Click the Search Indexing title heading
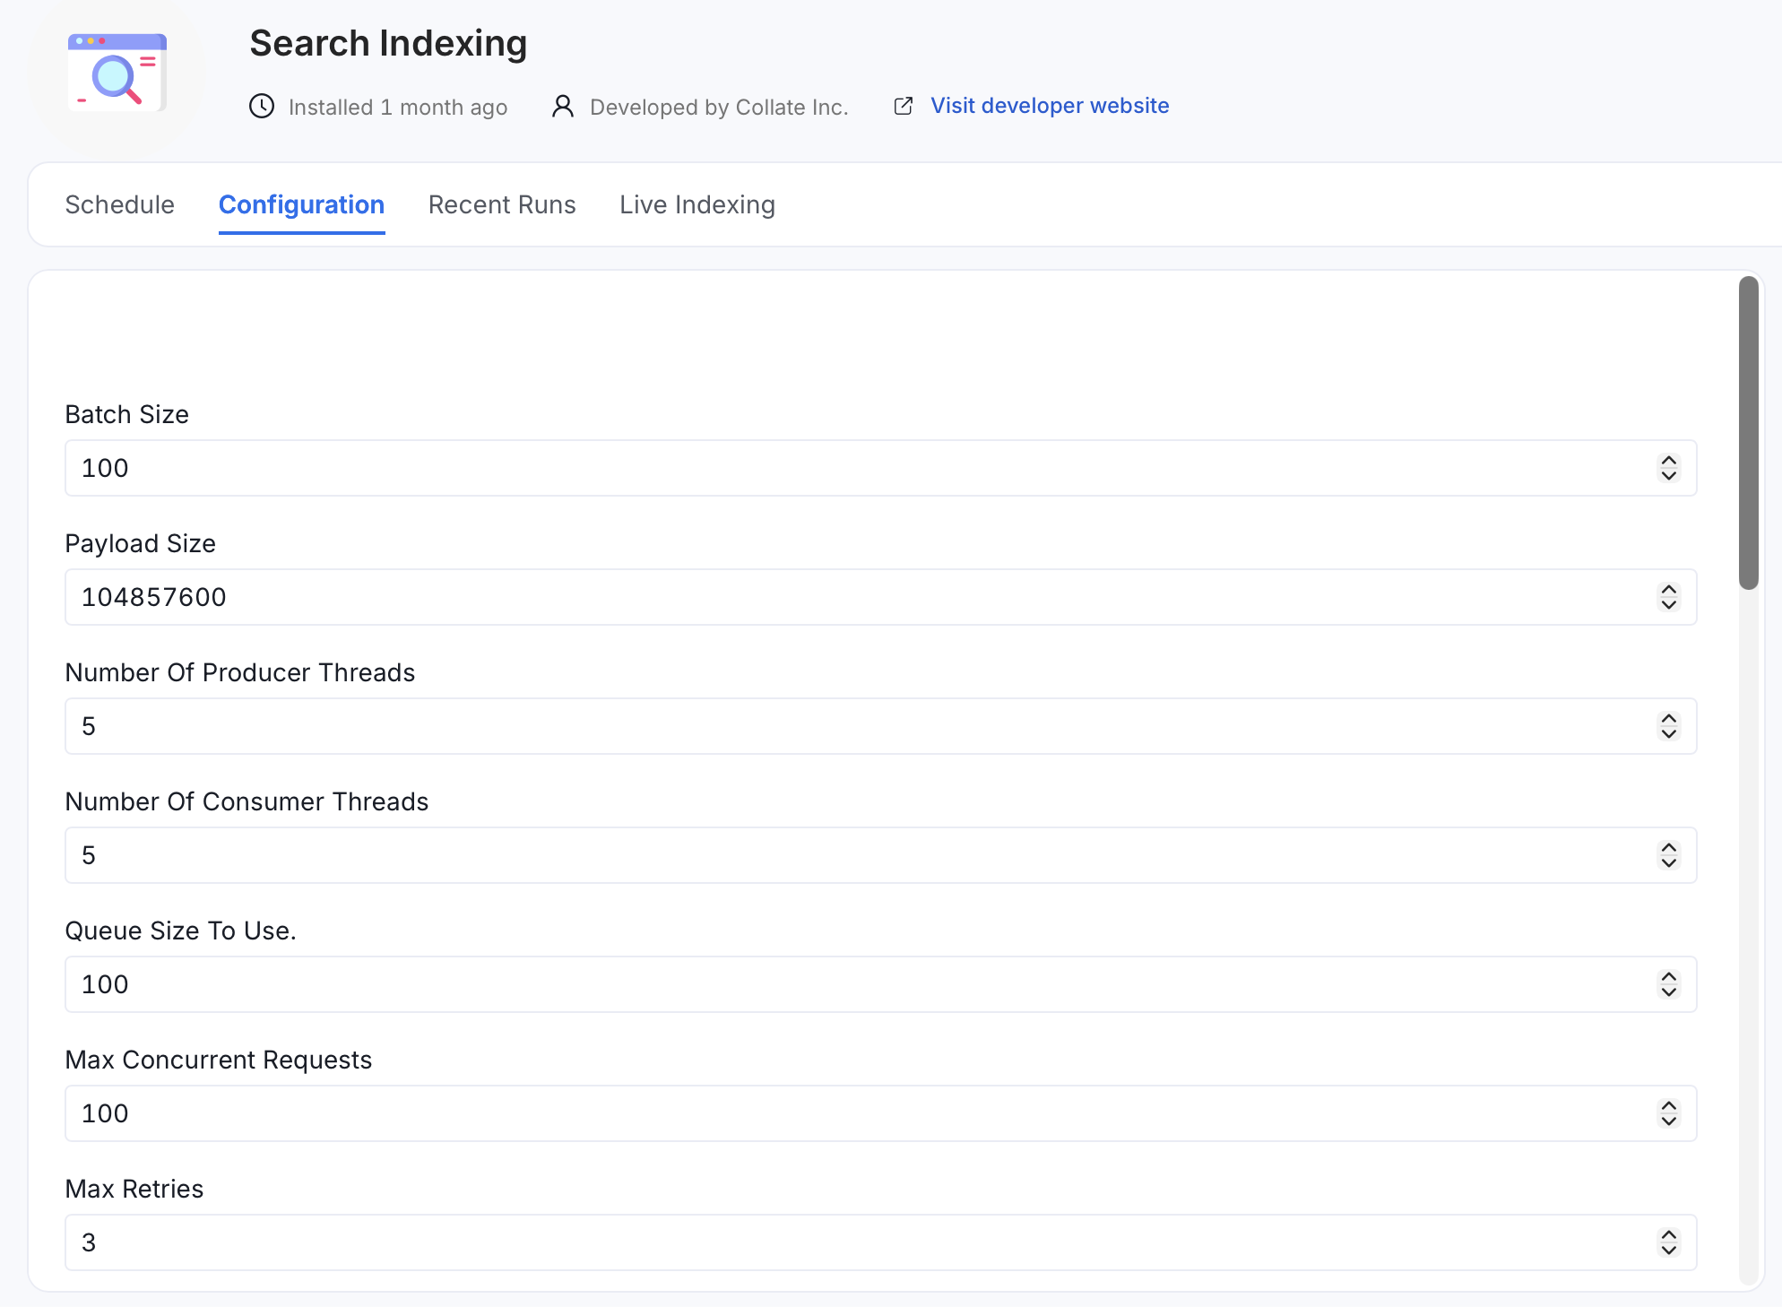1782x1307 pixels. coord(388,43)
